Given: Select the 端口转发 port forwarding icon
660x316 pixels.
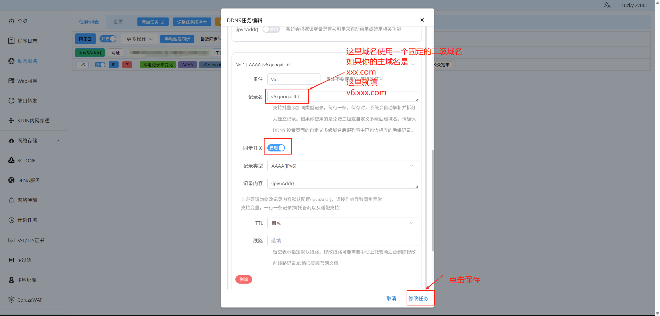Looking at the screenshot, I should click(11, 101).
